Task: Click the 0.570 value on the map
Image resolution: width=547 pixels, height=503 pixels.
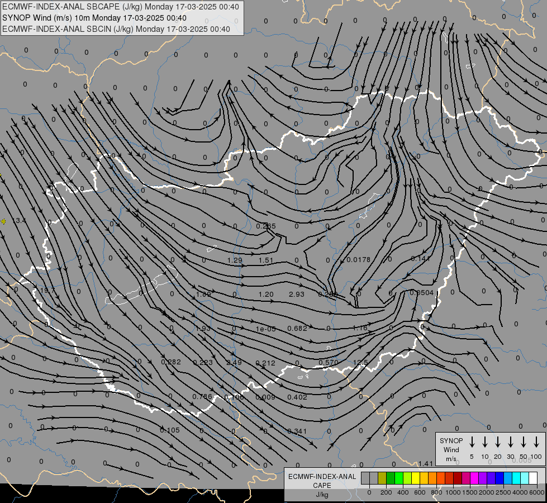Action: coord(329,363)
